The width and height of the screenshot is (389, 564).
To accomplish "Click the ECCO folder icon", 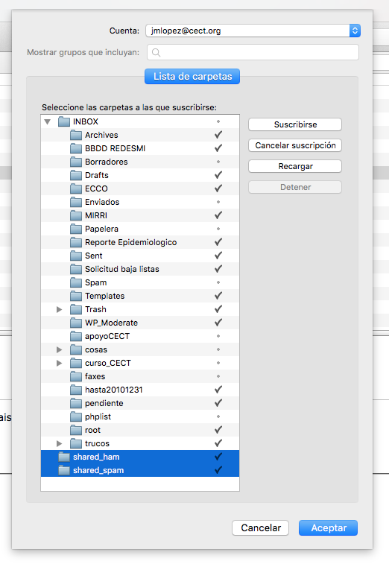I will point(76,188).
